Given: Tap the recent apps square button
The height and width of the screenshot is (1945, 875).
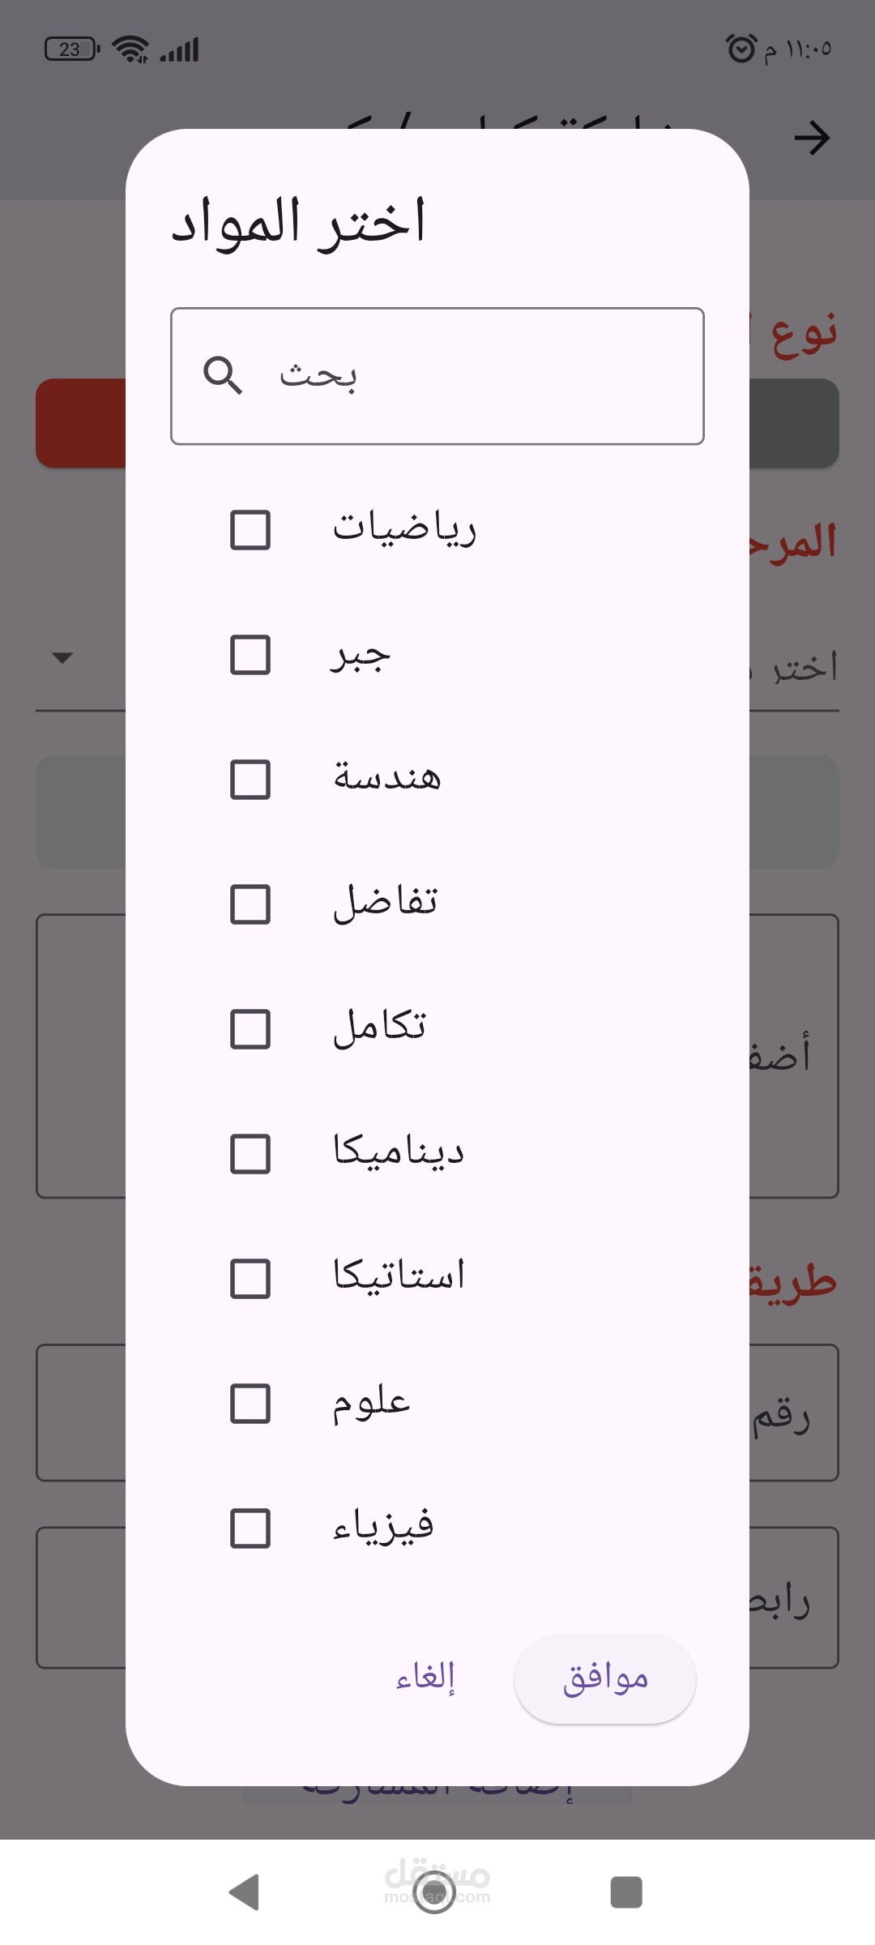Looking at the screenshot, I should (625, 1892).
